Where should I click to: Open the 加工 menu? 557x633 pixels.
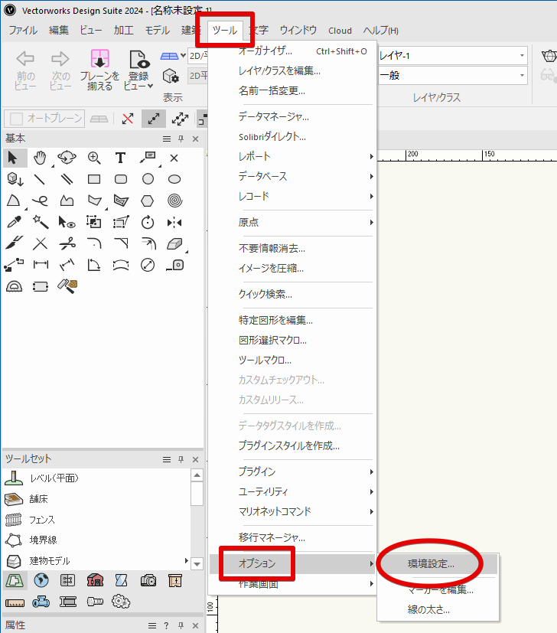click(123, 31)
